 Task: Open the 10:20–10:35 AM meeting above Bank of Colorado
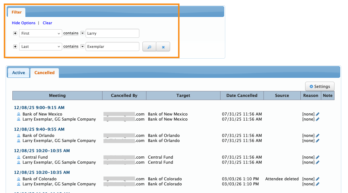click(42, 172)
